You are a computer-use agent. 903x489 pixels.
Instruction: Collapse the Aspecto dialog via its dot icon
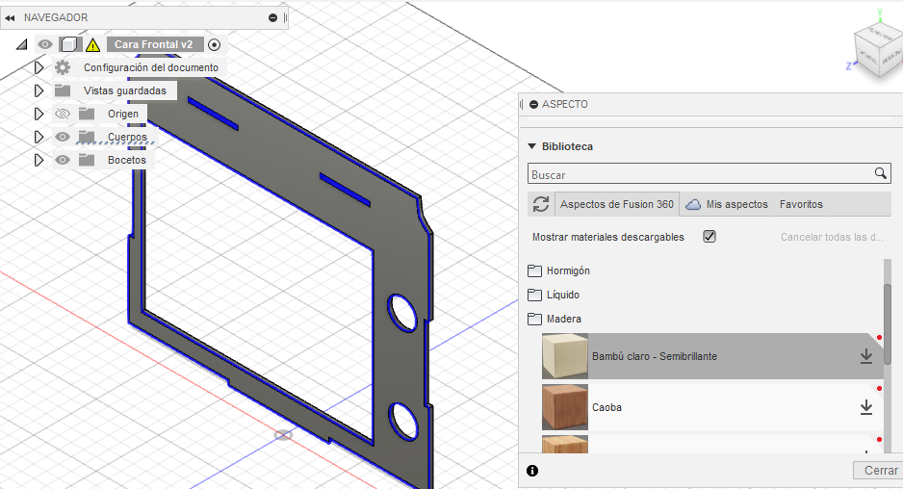coord(534,104)
